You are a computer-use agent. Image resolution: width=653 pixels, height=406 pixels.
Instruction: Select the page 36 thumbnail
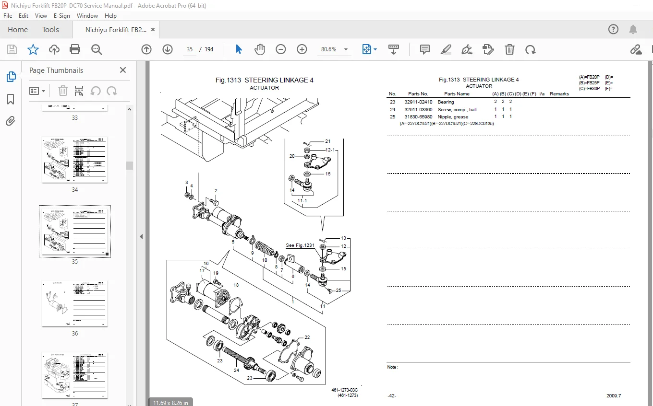pos(75,303)
